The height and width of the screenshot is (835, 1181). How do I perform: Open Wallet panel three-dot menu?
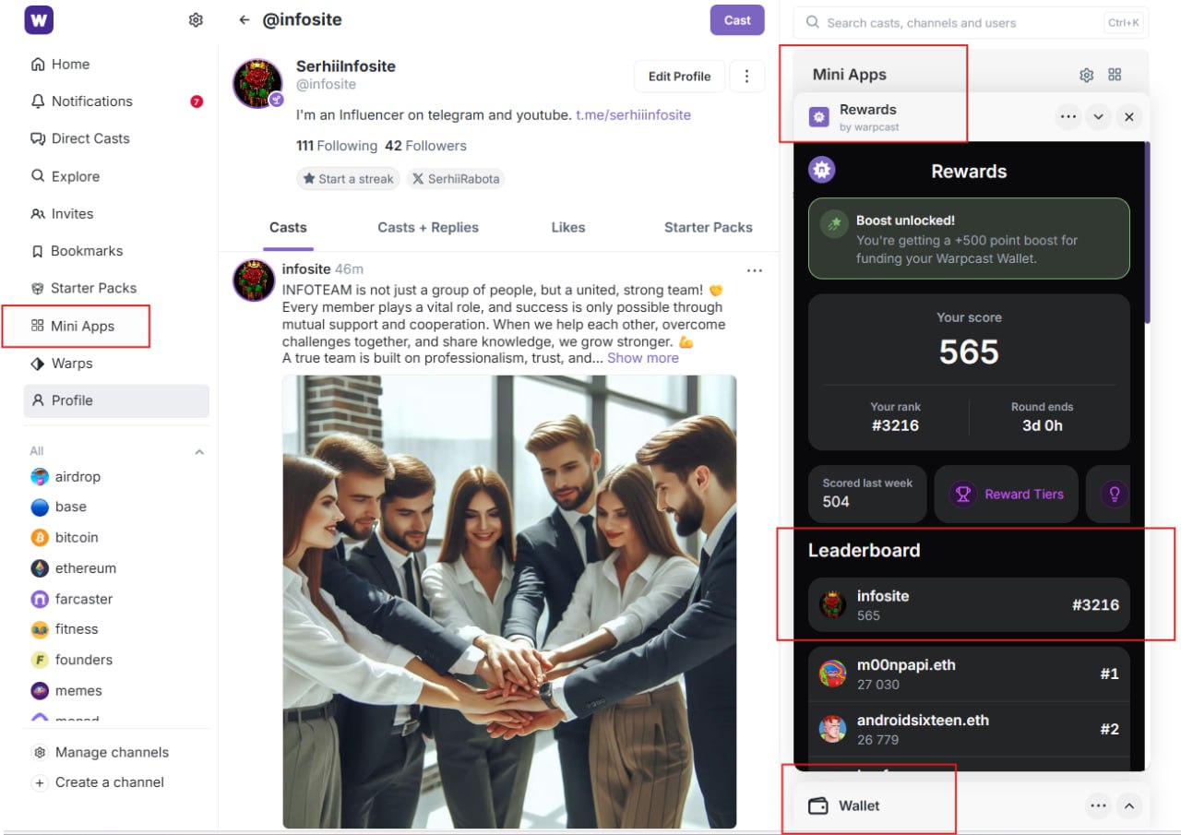(1098, 805)
